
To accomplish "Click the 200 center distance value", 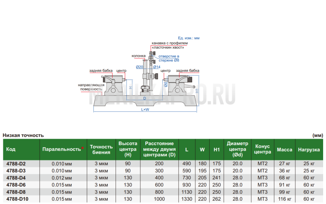I will 159,164.
